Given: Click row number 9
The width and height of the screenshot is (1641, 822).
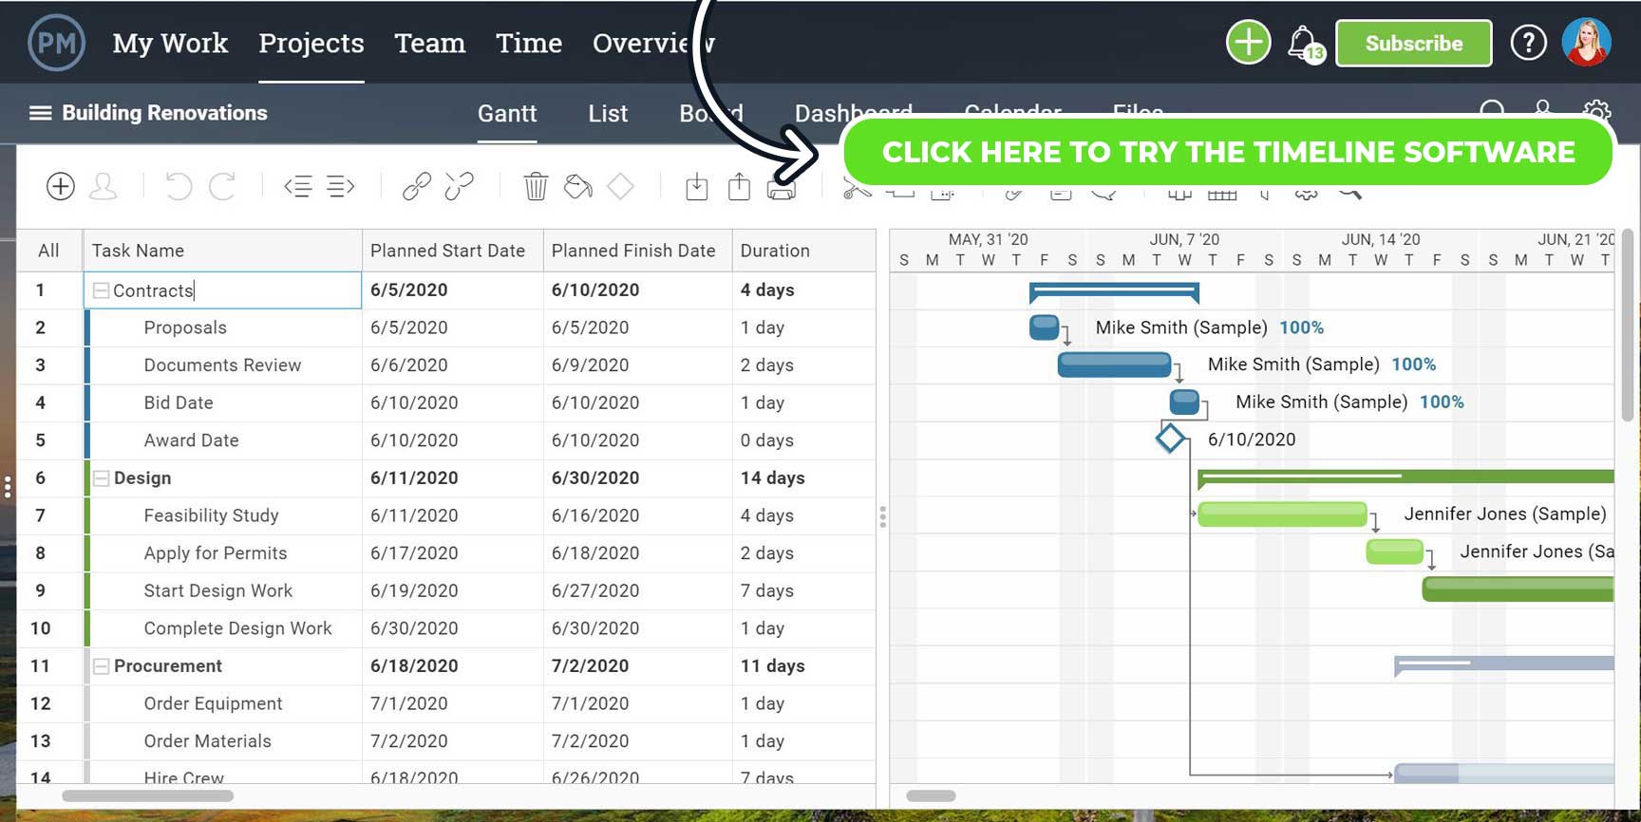Looking at the screenshot, I should [x=40, y=590].
